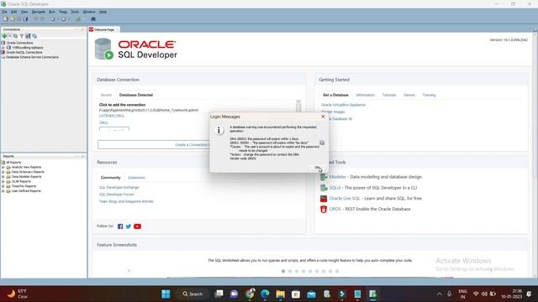The height and width of the screenshot is (302, 538).
Task: Click the Database Connection list scrollbar
Action: point(298,106)
